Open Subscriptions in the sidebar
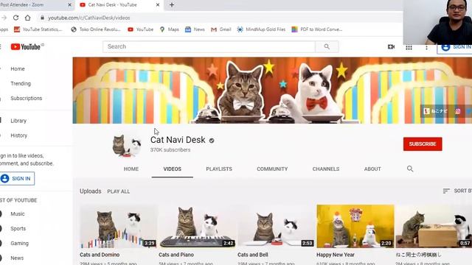The image size is (472, 265). coord(27,98)
